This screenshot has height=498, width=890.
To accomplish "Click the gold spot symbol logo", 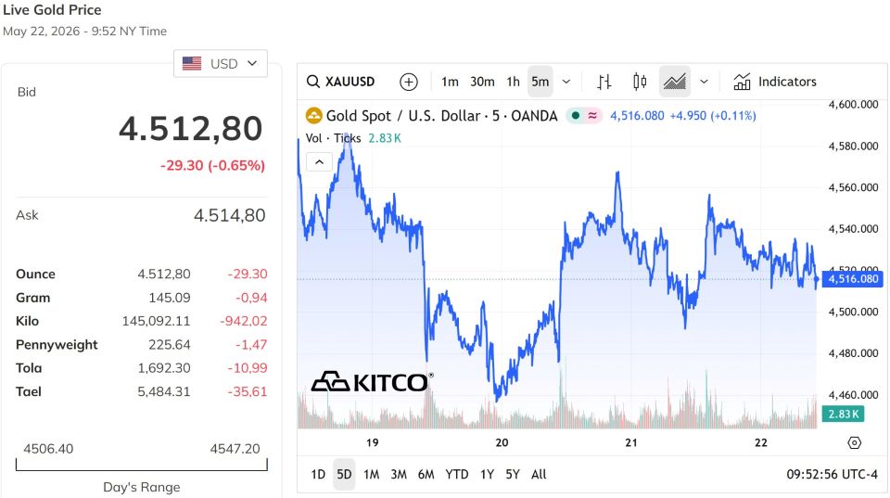I will (x=314, y=116).
